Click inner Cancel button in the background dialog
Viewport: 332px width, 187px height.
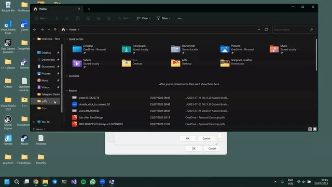click(206, 139)
